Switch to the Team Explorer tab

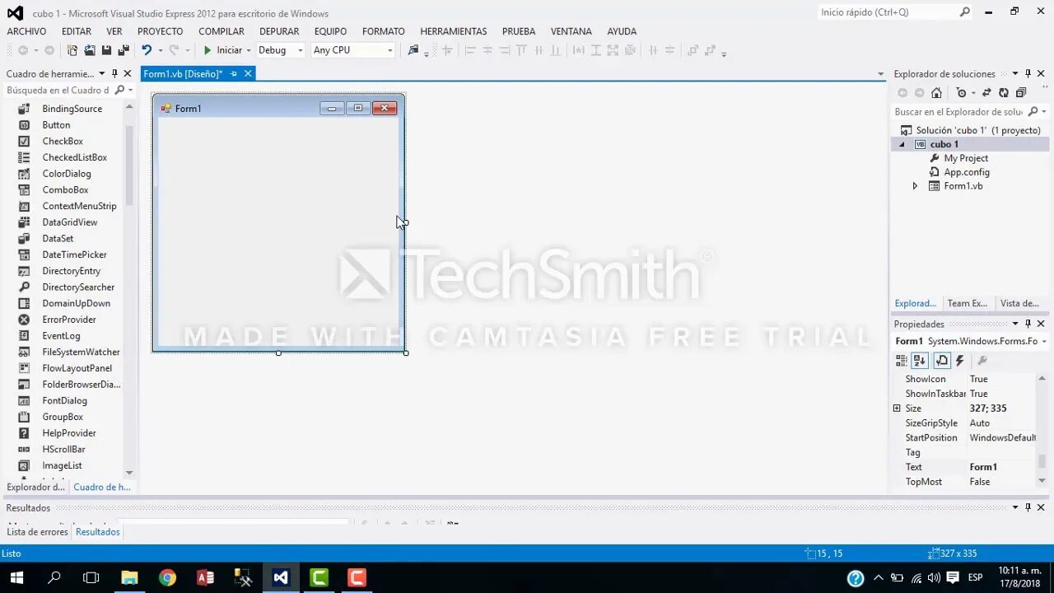[x=967, y=303]
